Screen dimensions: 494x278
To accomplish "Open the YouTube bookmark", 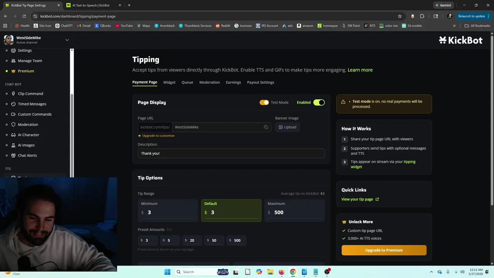I will point(124,26).
